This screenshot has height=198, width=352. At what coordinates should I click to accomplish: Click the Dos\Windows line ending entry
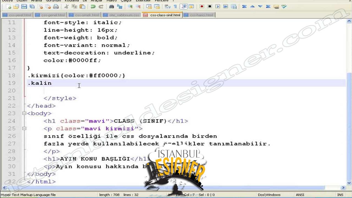pyautogui.click(x=269, y=195)
